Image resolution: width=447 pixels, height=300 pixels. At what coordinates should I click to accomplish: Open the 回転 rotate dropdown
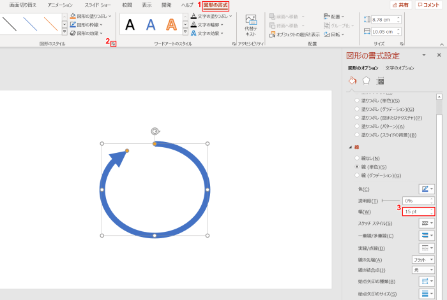(x=334, y=34)
